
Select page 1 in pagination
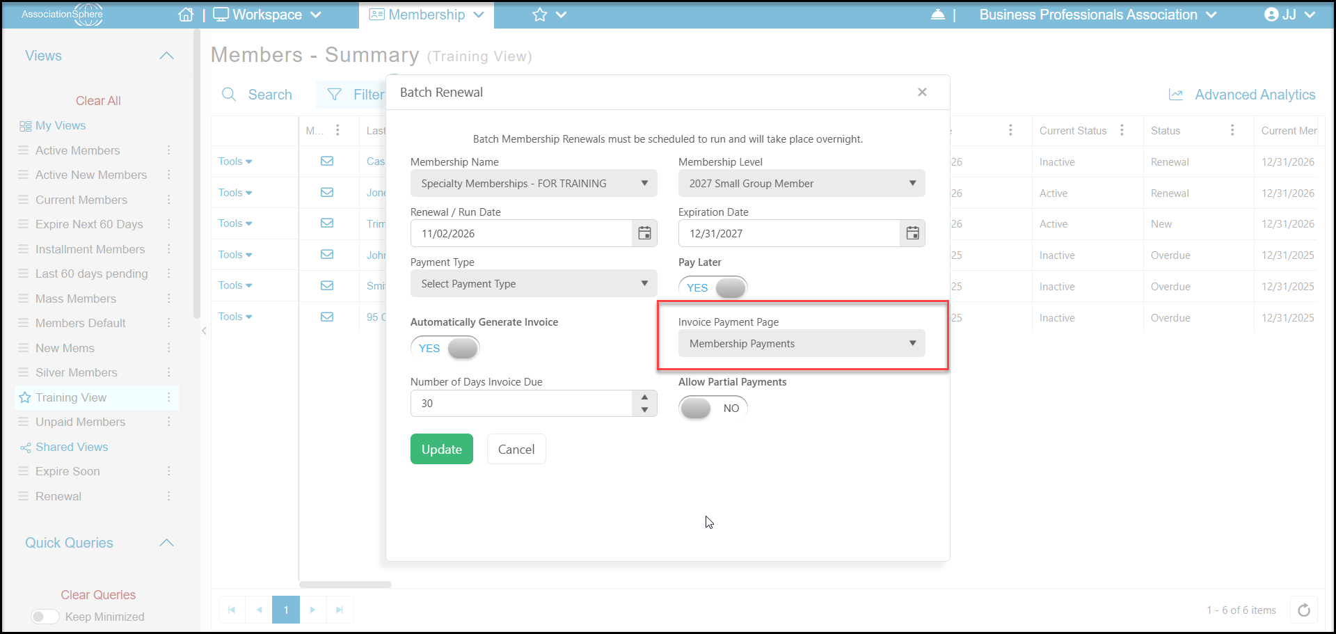(286, 610)
